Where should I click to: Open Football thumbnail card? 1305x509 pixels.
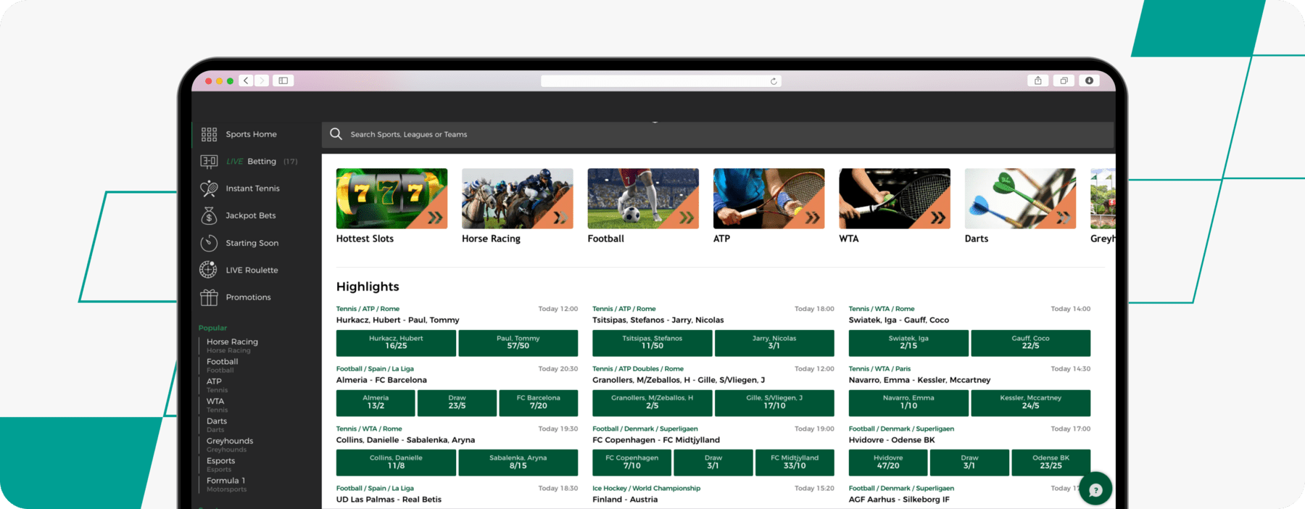click(643, 199)
